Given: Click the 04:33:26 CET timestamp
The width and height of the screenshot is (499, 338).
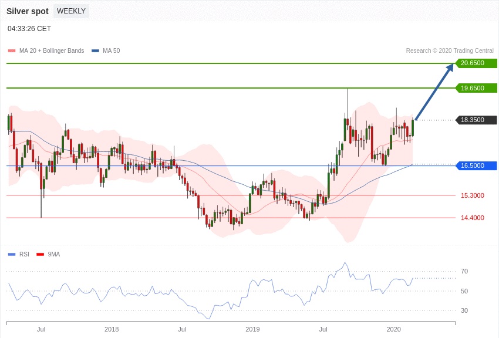Looking at the screenshot, I should click(29, 29).
